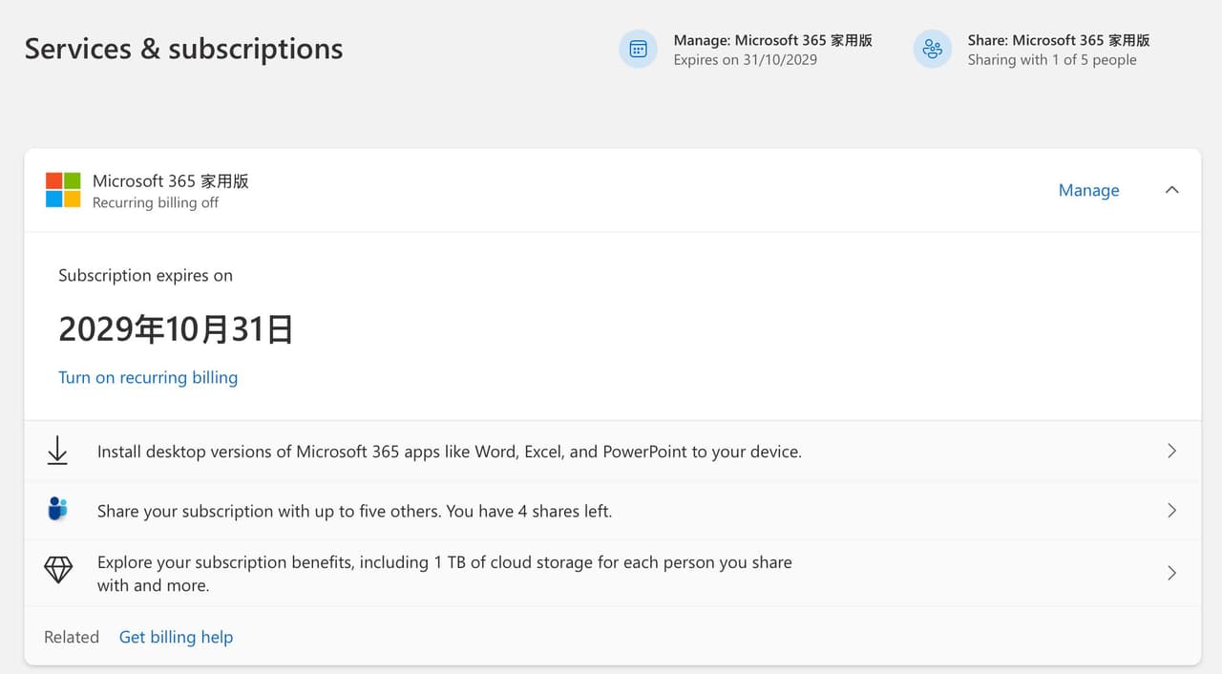The width and height of the screenshot is (1222, 674).
Task: Click the Related label
Action: (72, 637)
